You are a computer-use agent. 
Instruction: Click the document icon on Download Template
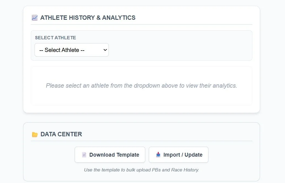point(84,155)
